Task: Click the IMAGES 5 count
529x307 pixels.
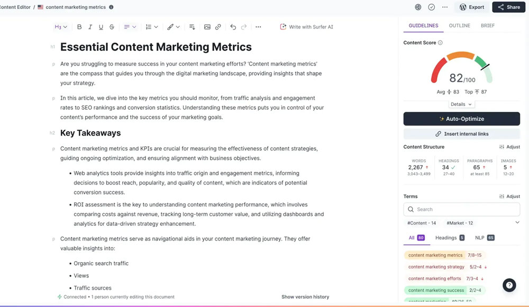Action: [x=508, y=167]
